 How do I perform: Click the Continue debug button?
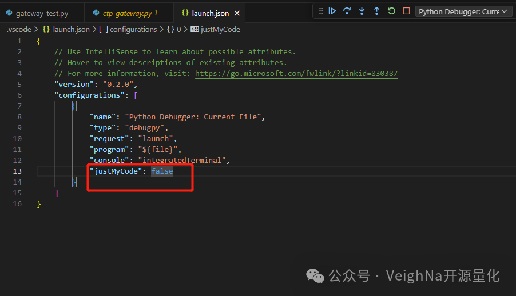(x=332, y=11)
